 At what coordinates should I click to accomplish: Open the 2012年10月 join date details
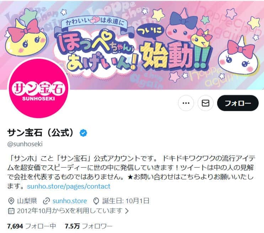70,211
